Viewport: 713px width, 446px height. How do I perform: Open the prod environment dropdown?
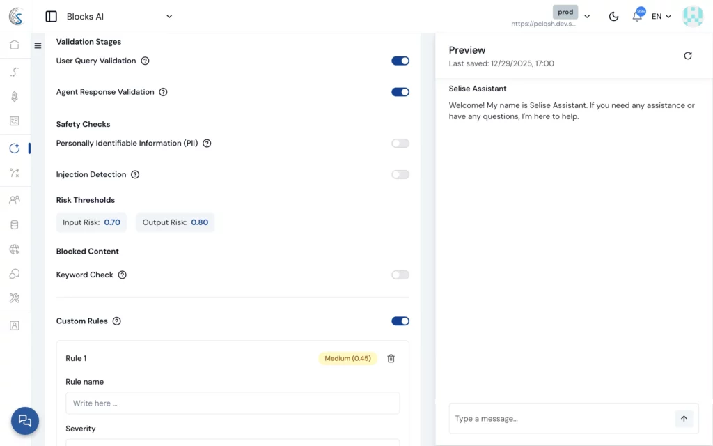coord(586,16)
